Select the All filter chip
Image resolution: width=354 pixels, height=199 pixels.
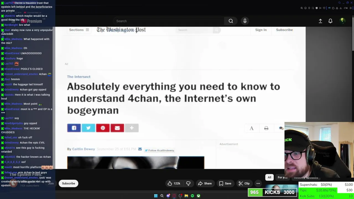(x=269, y=177)
